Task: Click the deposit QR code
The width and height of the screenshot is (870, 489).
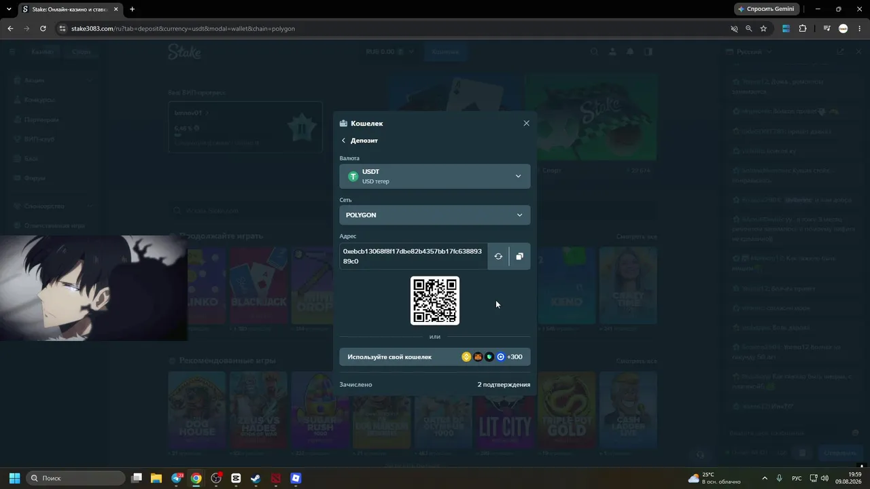Action: tap(435, 300)
